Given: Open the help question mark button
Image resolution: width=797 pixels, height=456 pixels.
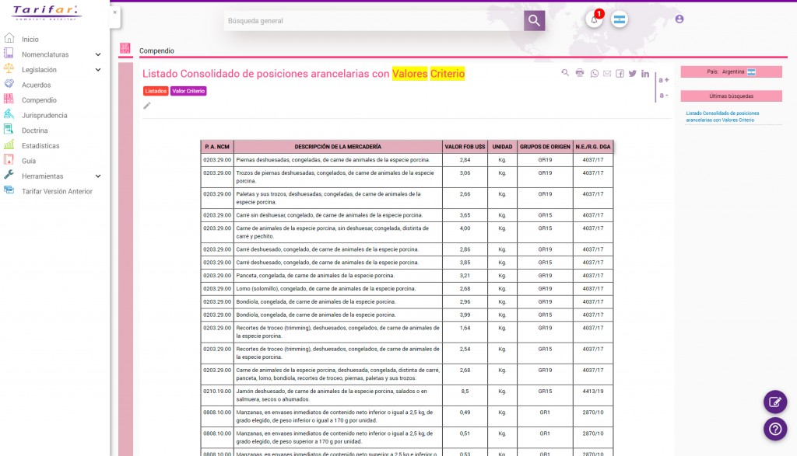Looking at the screenshot, I should (x=775, y=429).
